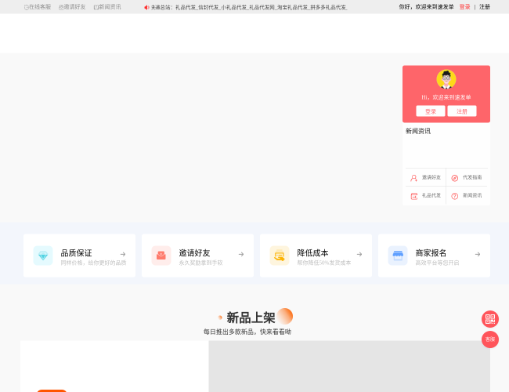The width and height of the screenshot is (509, 392).
Task: Click the white 注册 button in red card
Action: 462,111
